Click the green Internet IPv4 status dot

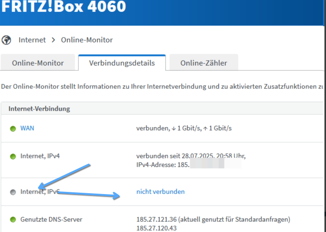(13, 156)
